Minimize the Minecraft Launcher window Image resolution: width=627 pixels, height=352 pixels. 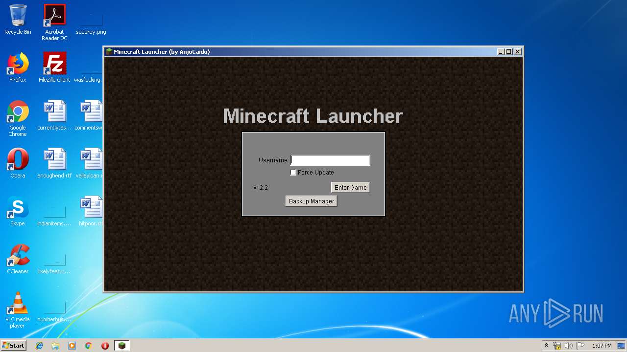500,52
